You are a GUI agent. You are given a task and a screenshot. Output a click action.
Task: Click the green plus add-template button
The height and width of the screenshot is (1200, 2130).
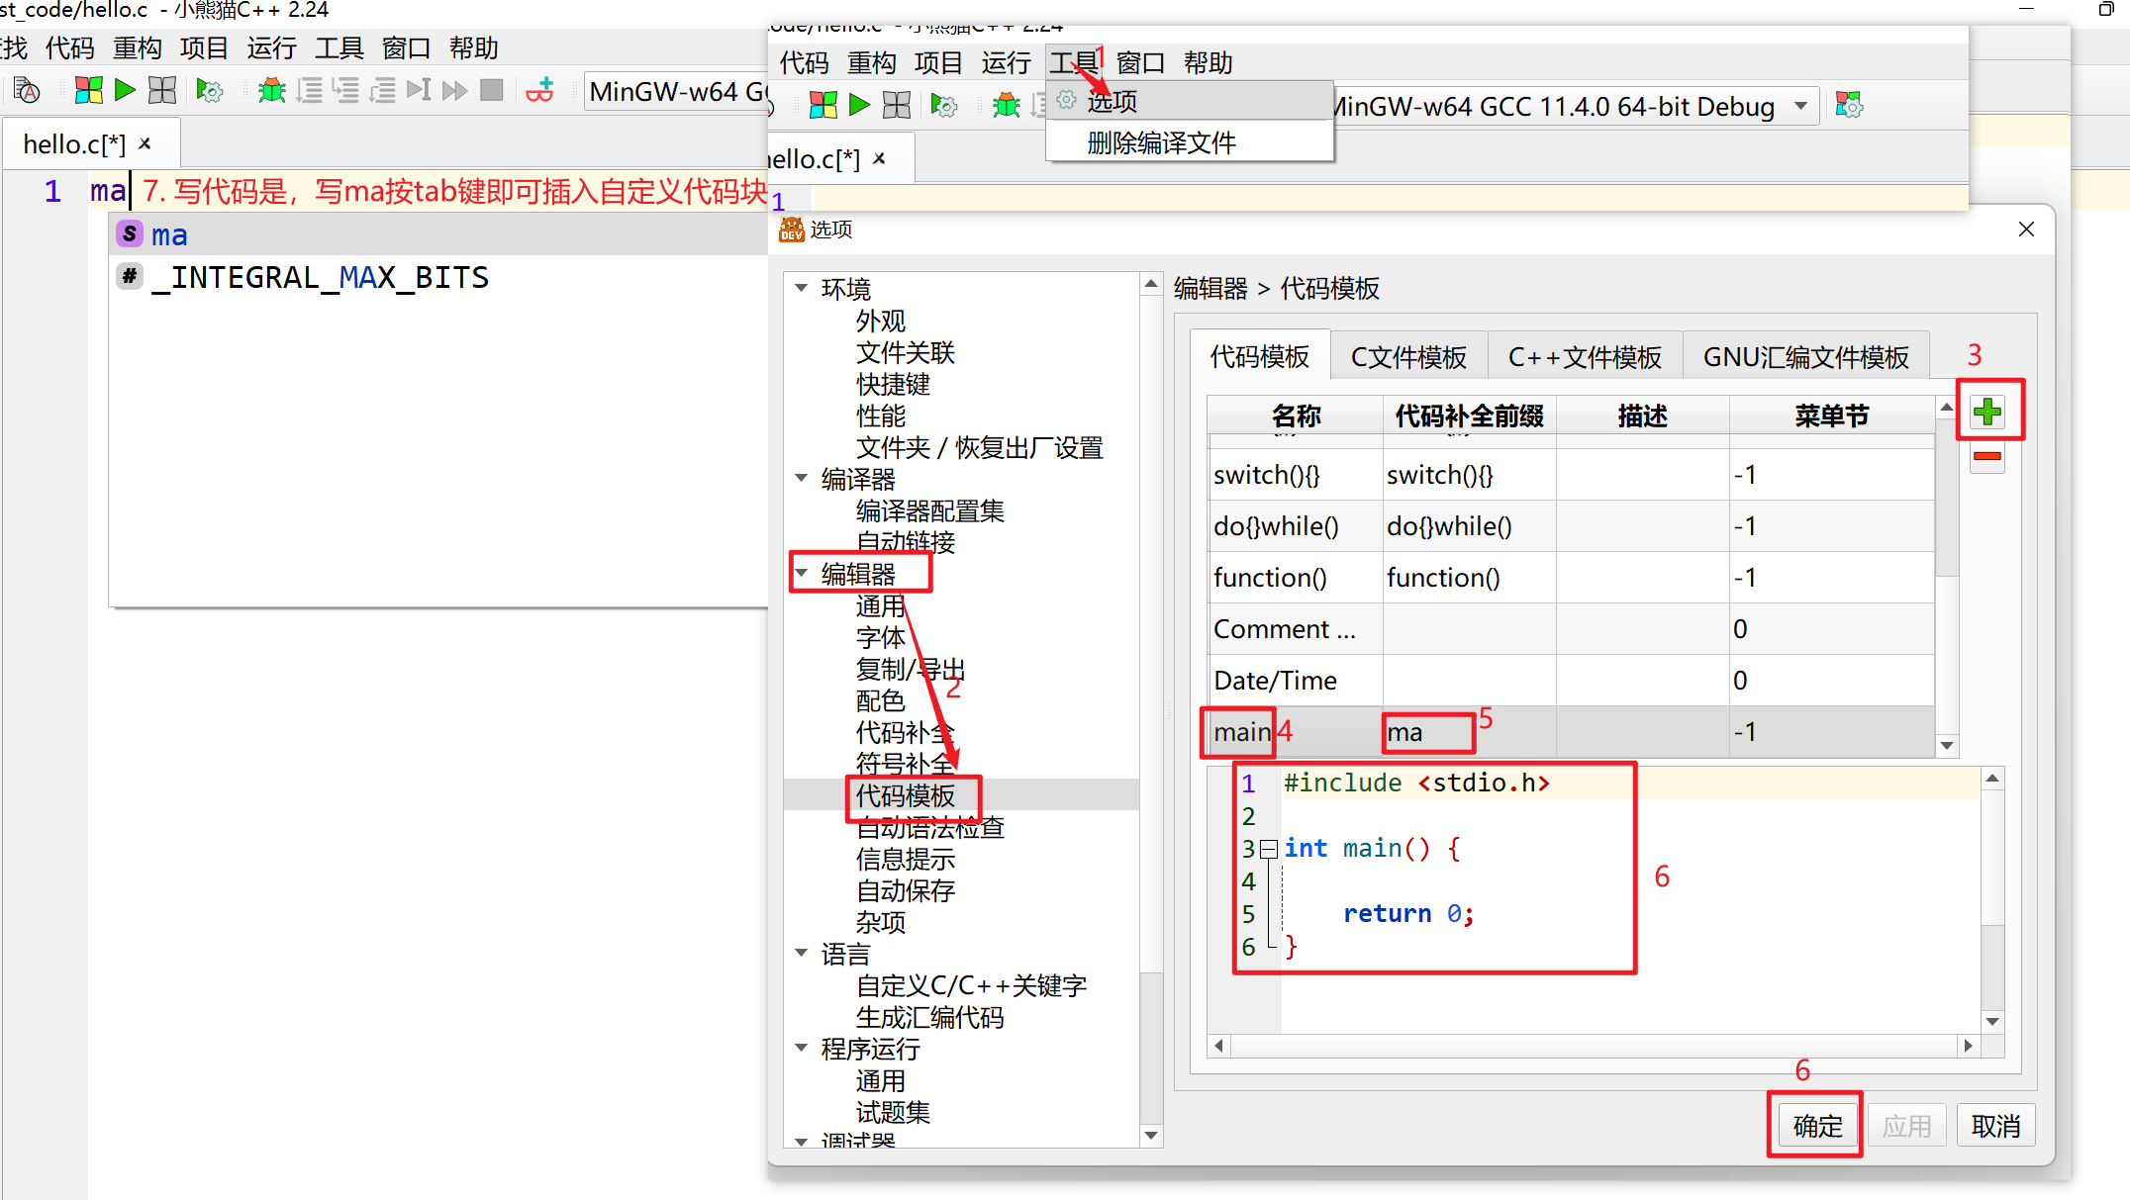point(1987,412)
